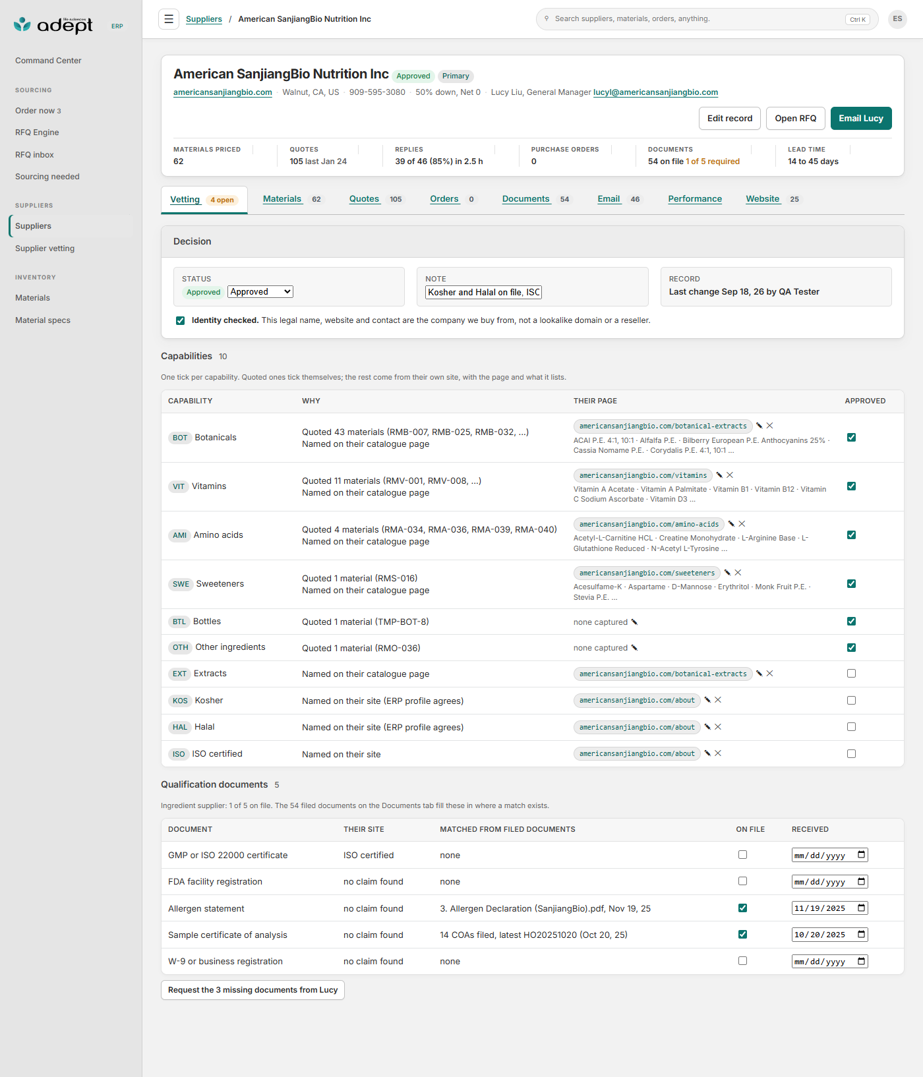Viewport: 923px width, 1077px height.
Task: Edit the Halal page link
Action: tap(707, 727)
